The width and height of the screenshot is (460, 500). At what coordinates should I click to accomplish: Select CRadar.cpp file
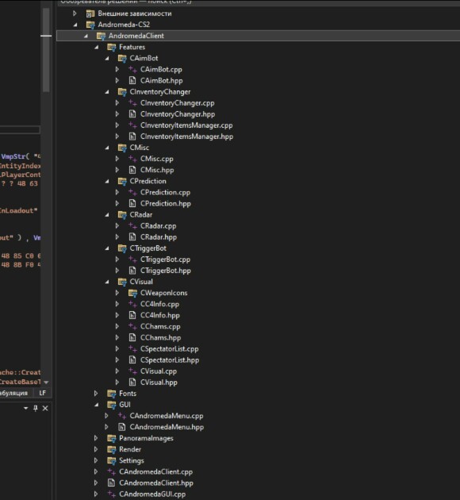point(159,225)
